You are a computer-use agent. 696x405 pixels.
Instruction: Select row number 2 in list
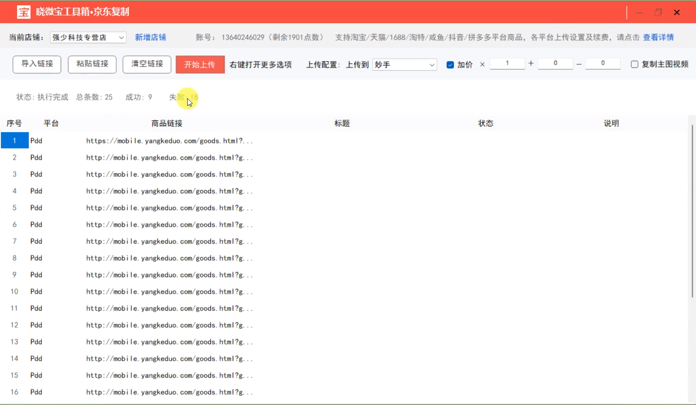coord(14,158)
